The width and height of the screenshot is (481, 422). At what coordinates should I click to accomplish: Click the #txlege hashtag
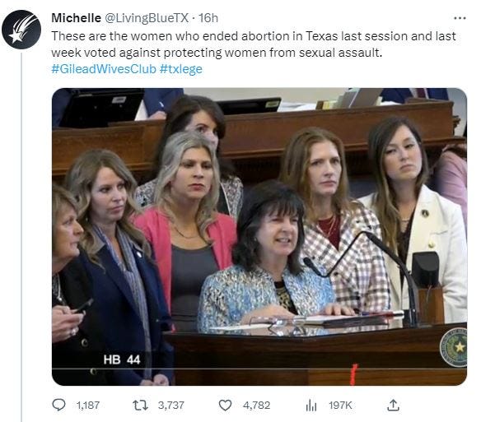pos(180,69)
